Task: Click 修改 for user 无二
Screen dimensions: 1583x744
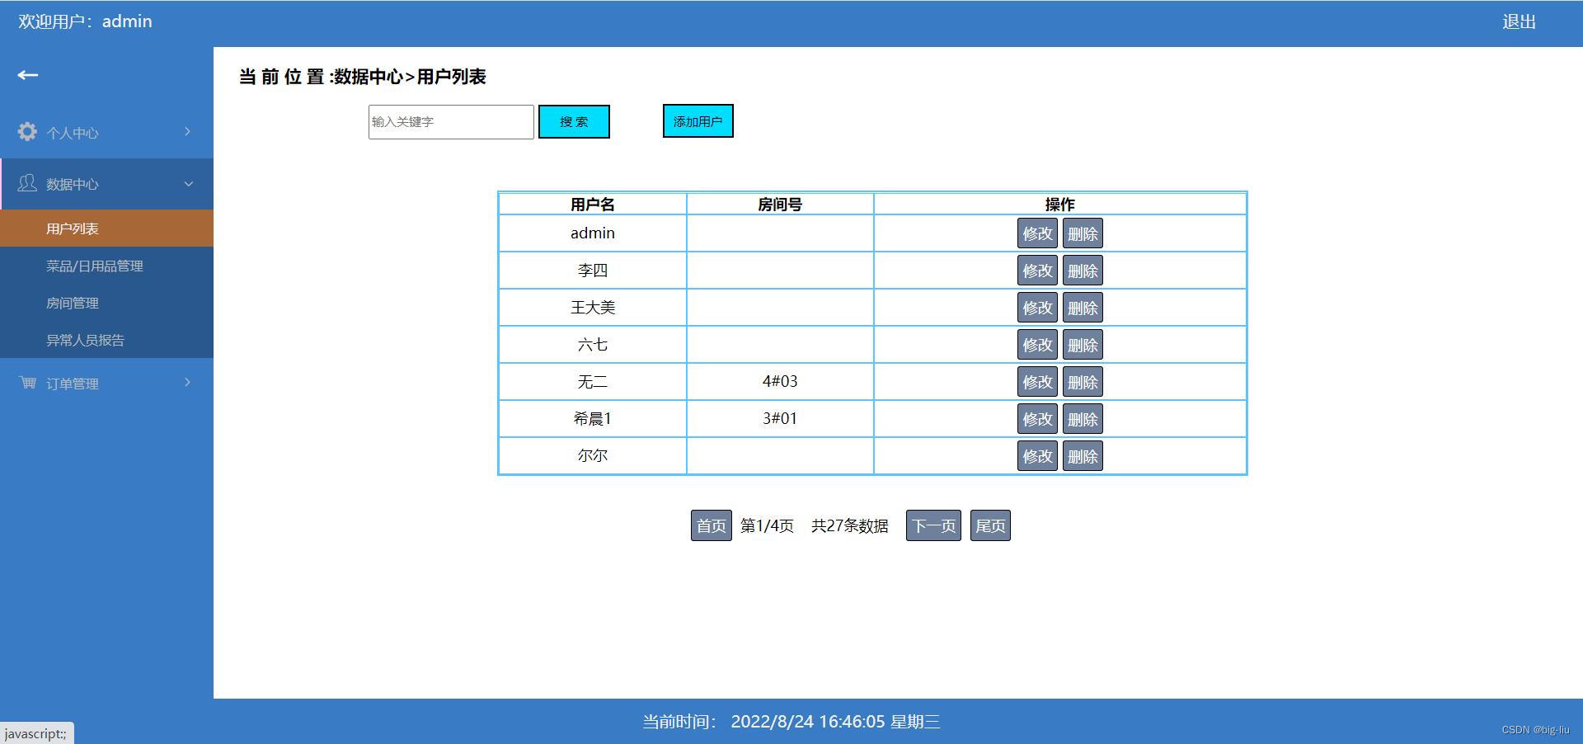Action: pos(1037,382)
